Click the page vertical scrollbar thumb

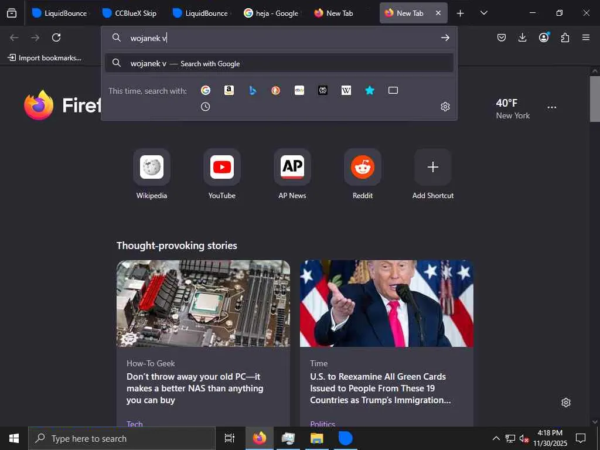(x=595, y=98)
